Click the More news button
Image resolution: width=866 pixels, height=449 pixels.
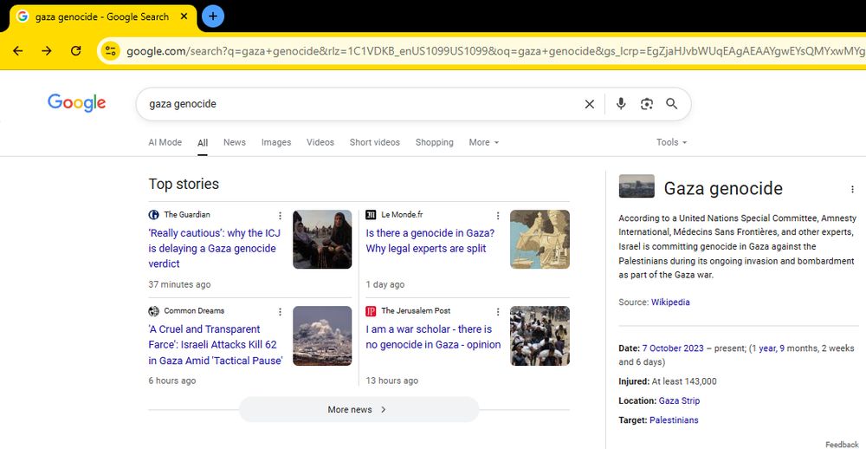[359, 410]
